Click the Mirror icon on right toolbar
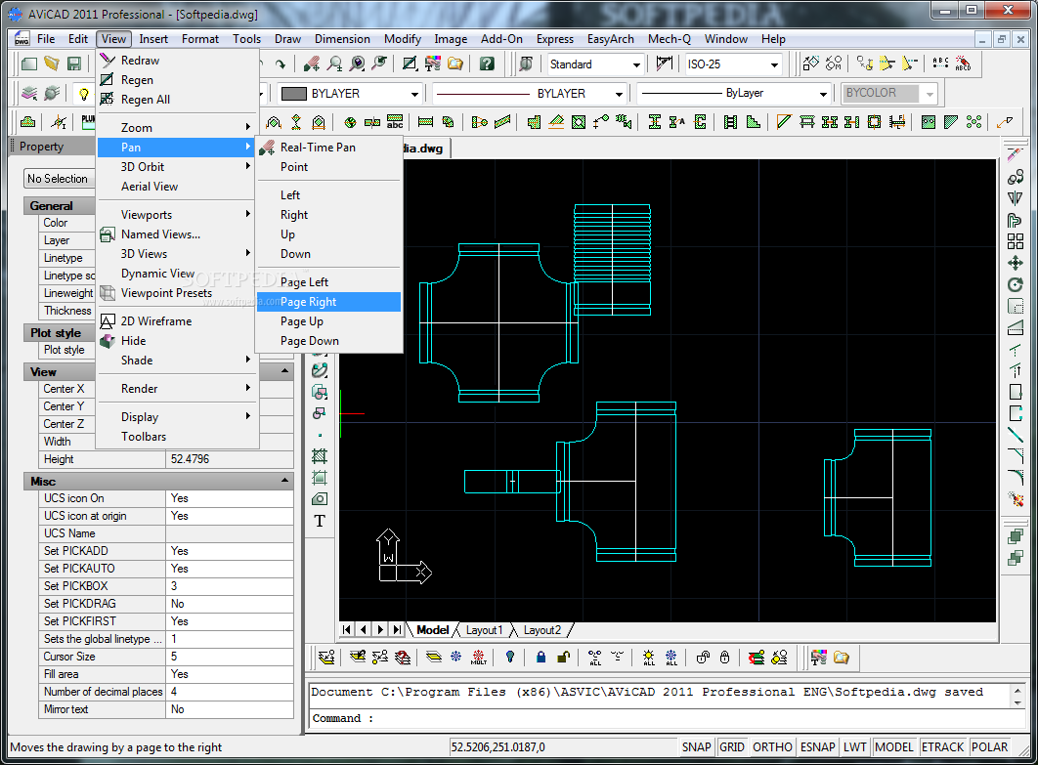The image size is (1038, 765). click(x=1015, y=198)
